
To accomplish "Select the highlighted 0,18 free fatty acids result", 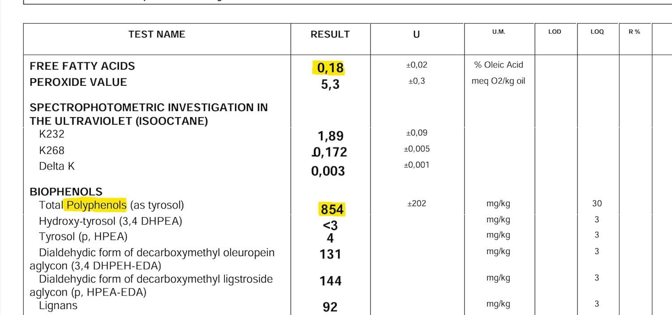I will point(330,68).
